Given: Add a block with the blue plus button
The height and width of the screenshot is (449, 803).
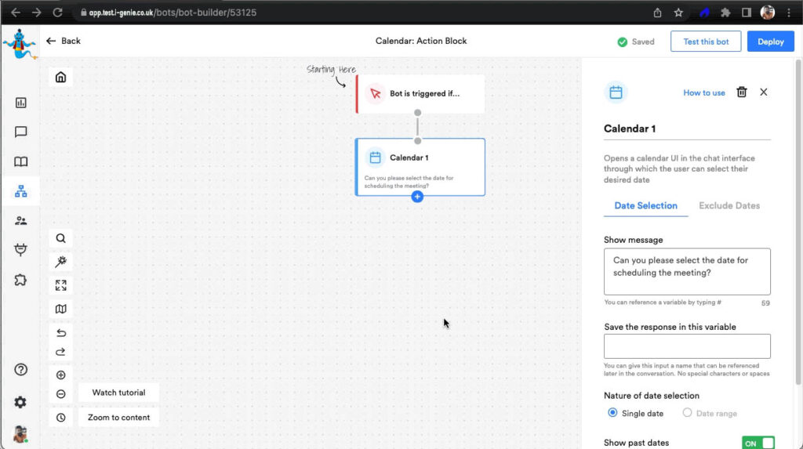Looking at the screenshot, I should pyautogui.click(x=417, y=197).
